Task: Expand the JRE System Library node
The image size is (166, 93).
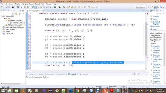Action: coord(4,25)
